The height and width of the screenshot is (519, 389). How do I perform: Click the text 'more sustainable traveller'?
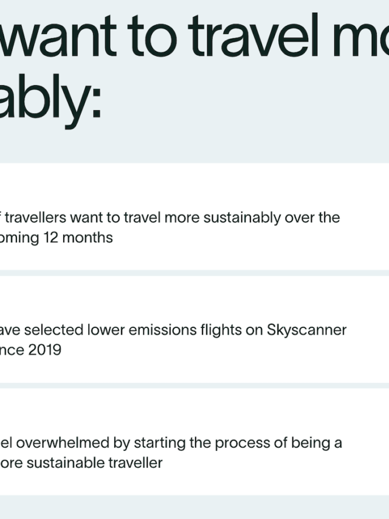(81, 463)
